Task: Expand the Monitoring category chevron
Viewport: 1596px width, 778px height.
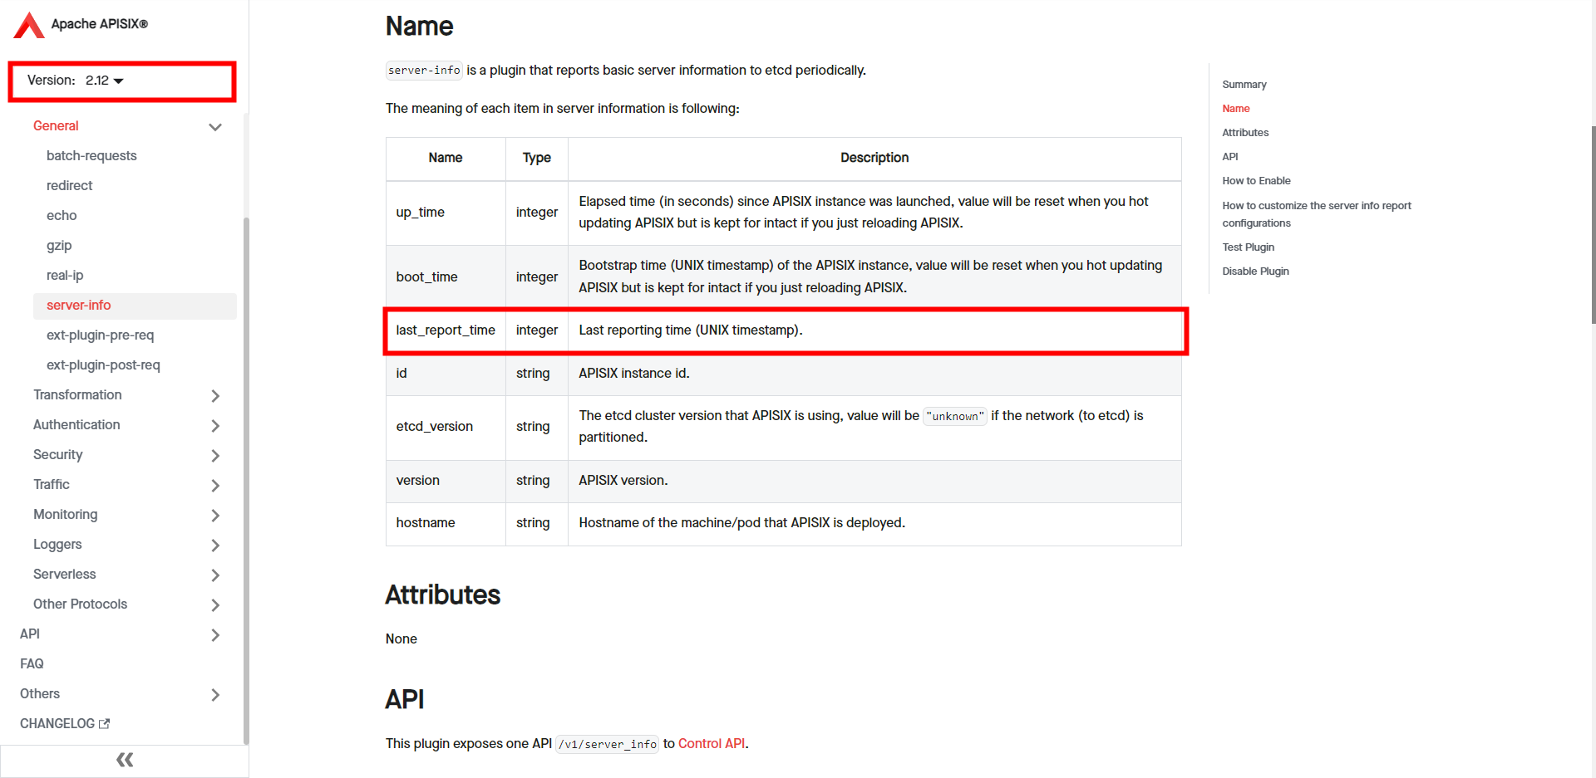Action: (x=215, y=516)
